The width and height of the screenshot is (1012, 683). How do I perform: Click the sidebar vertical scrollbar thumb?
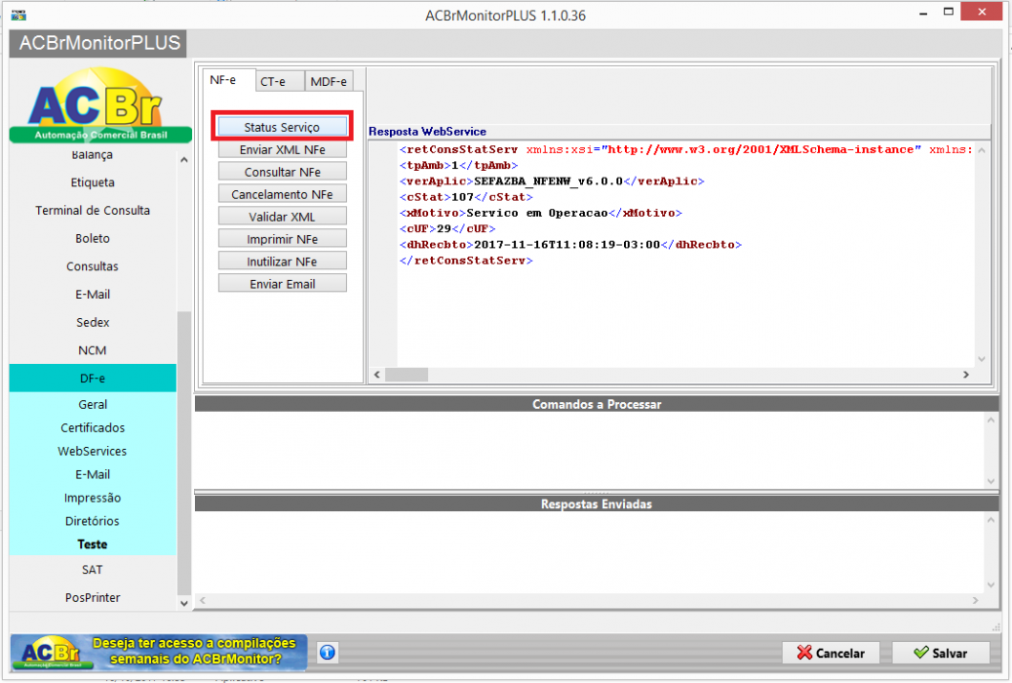[184, 453]
